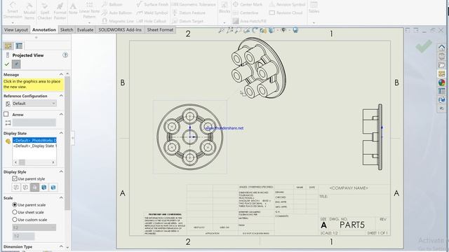
Task: Add a Datum Feature symbol
Action: click(x=189, y=13)
